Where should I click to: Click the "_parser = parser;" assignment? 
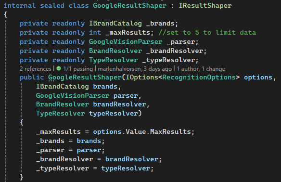point(70,150)
